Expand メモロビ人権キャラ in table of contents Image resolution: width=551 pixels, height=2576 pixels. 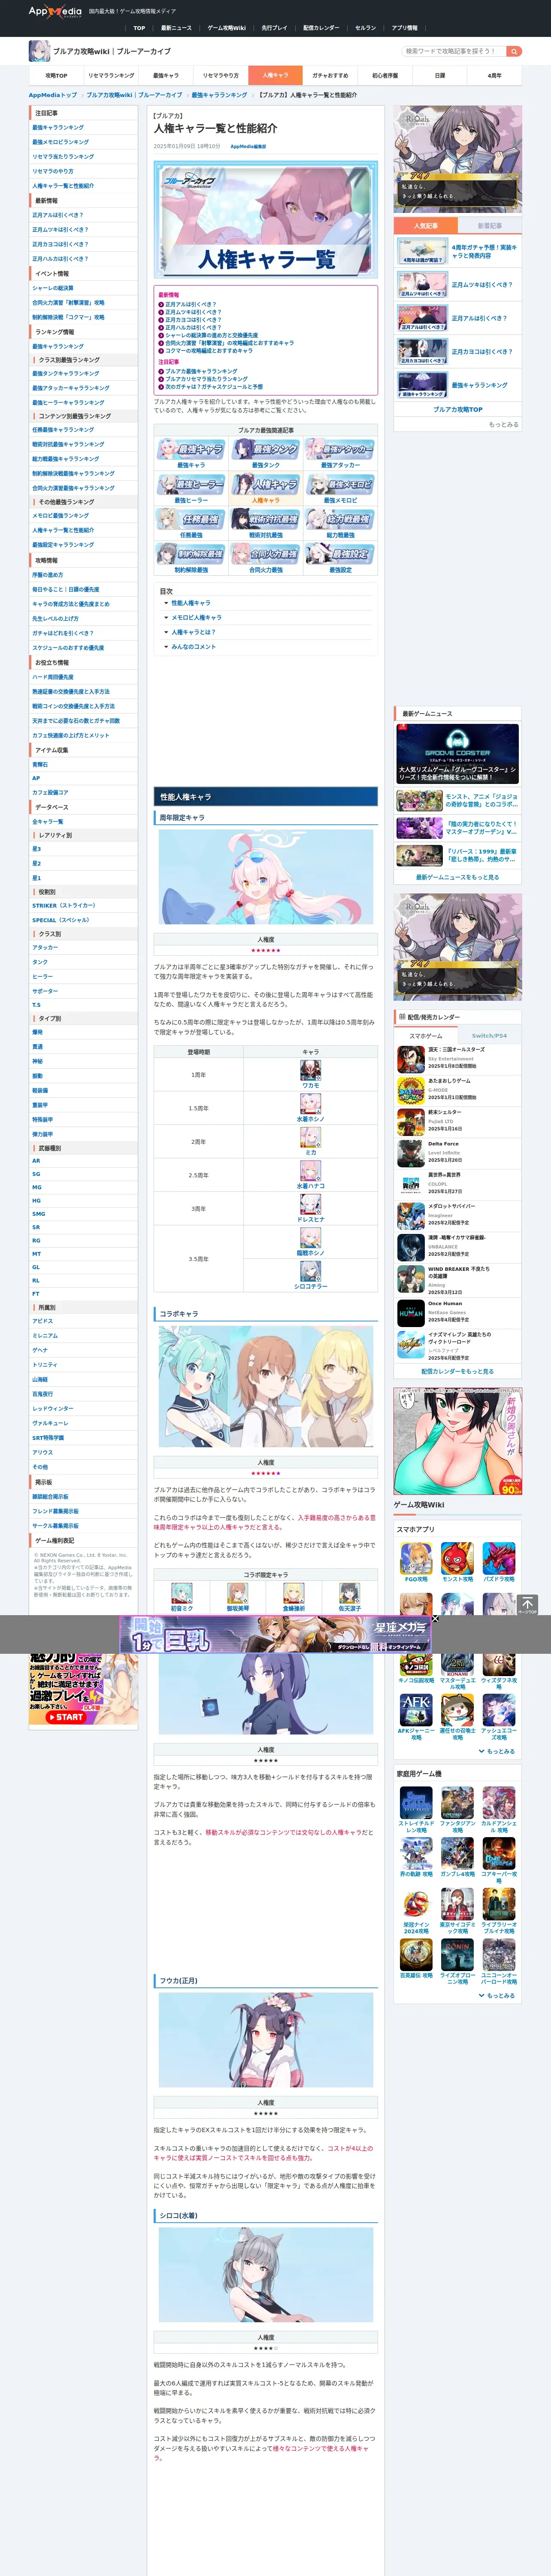[196, 618]
